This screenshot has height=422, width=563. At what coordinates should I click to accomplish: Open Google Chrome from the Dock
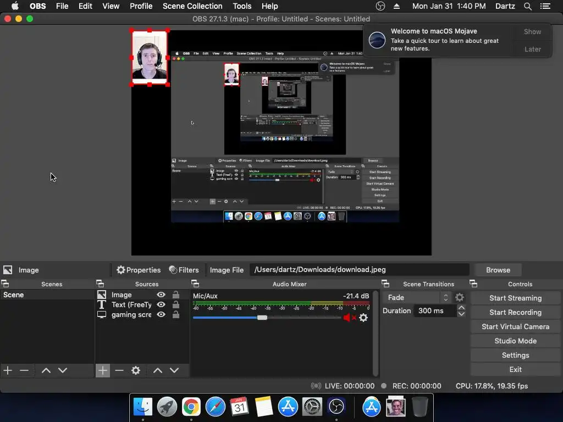[191, 407]
